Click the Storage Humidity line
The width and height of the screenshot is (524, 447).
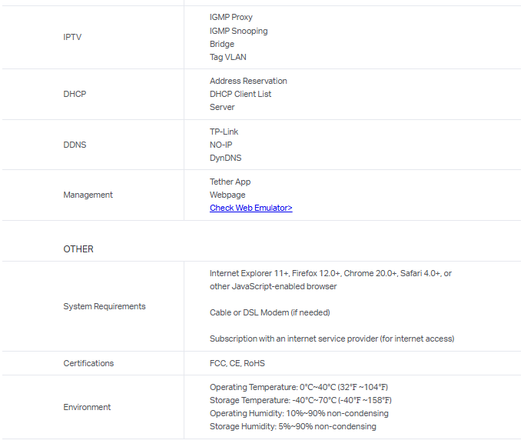[x=293, y=426]
